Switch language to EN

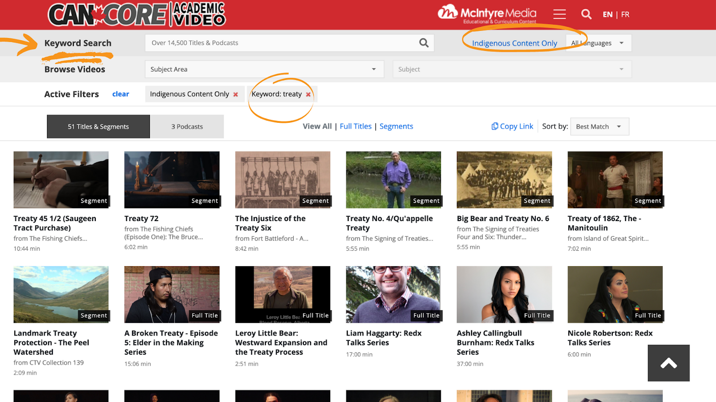[x=607, y=15]
